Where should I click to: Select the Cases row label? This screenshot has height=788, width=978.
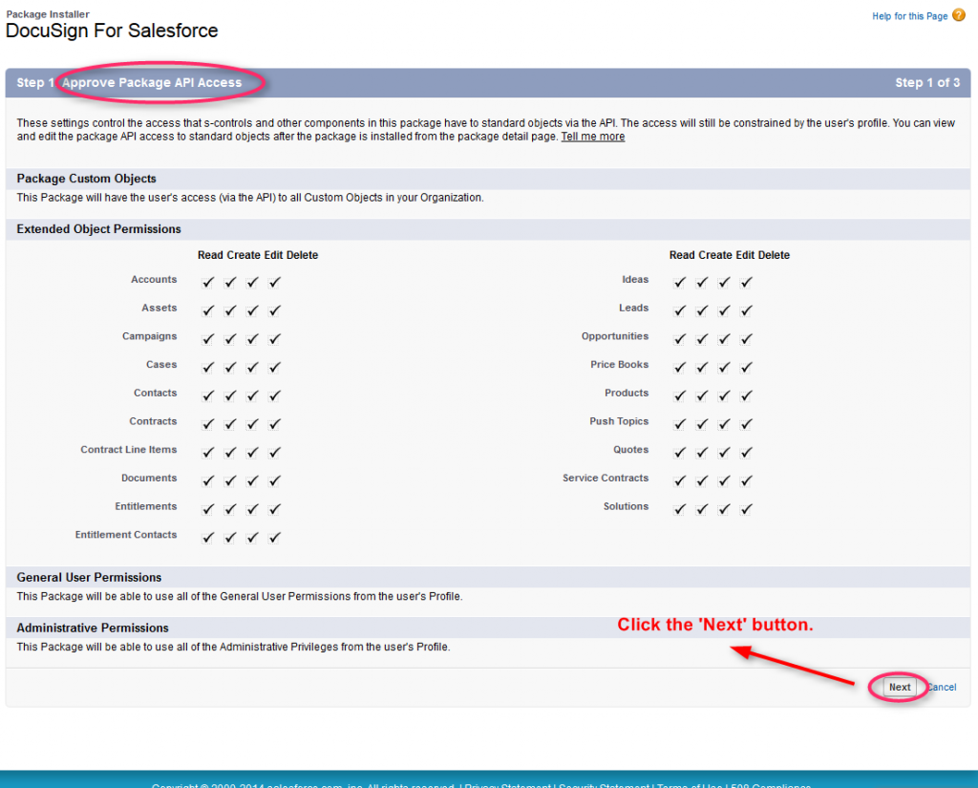click(x=161, y=364)
